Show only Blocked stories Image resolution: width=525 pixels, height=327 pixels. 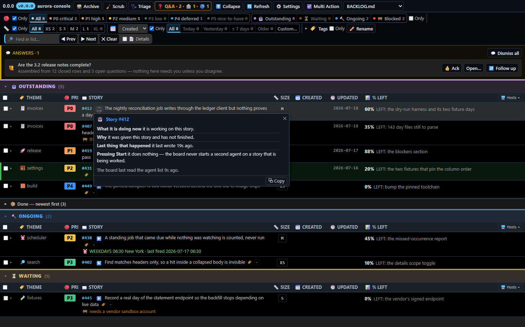pos(389,19)
